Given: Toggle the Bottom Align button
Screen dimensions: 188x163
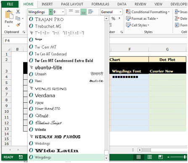Looking at the screenshot, I should 83,12.
